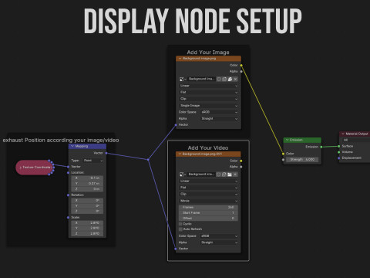Click Alpha output socket of image node
Image resolution: width=370 pixels, height=278 pixels.
(x=241, y=71)
